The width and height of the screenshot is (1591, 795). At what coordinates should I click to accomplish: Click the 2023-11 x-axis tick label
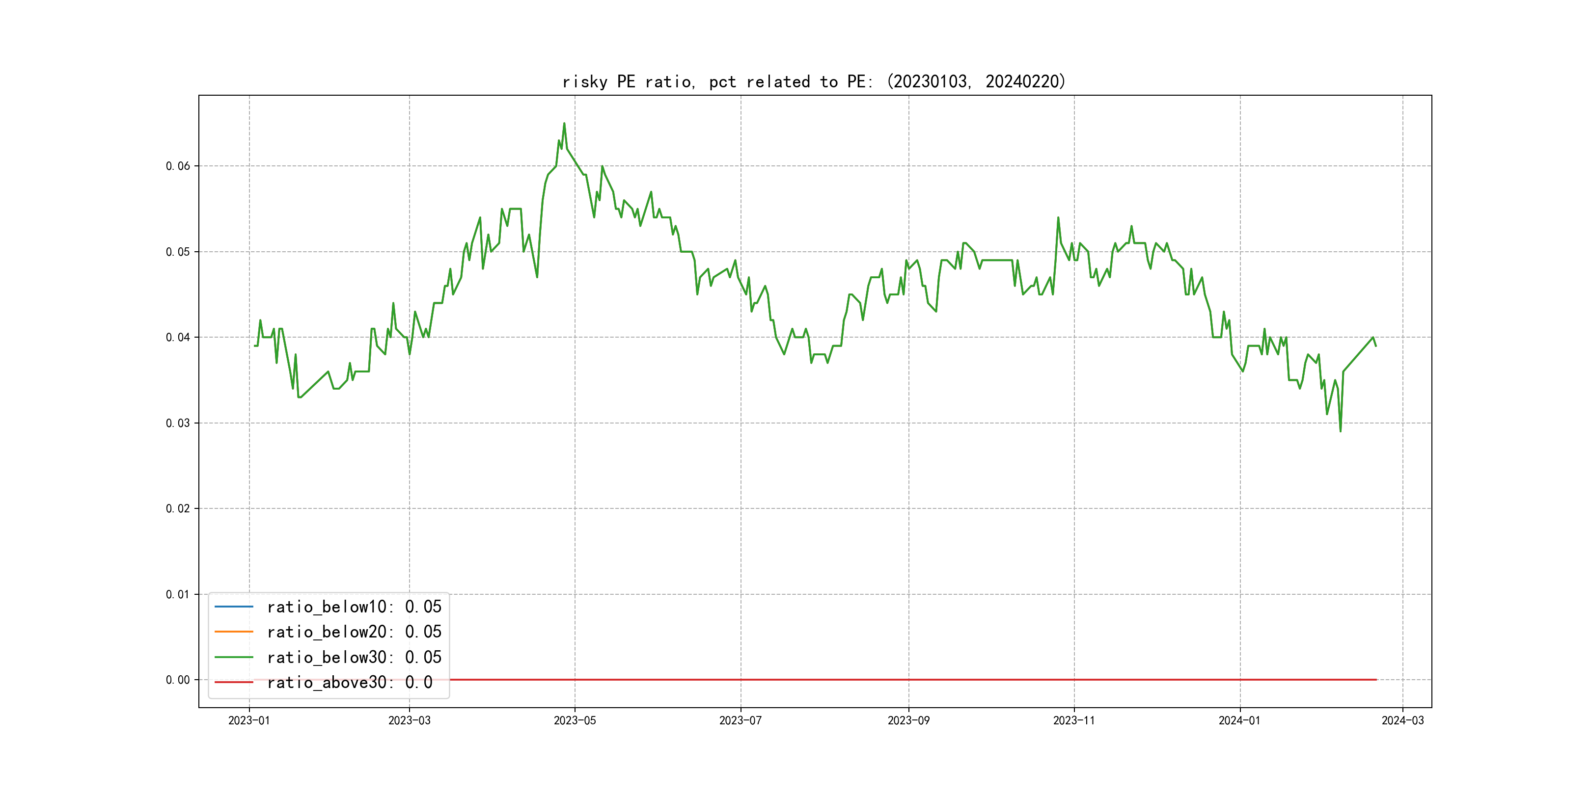click(1073, 720)
